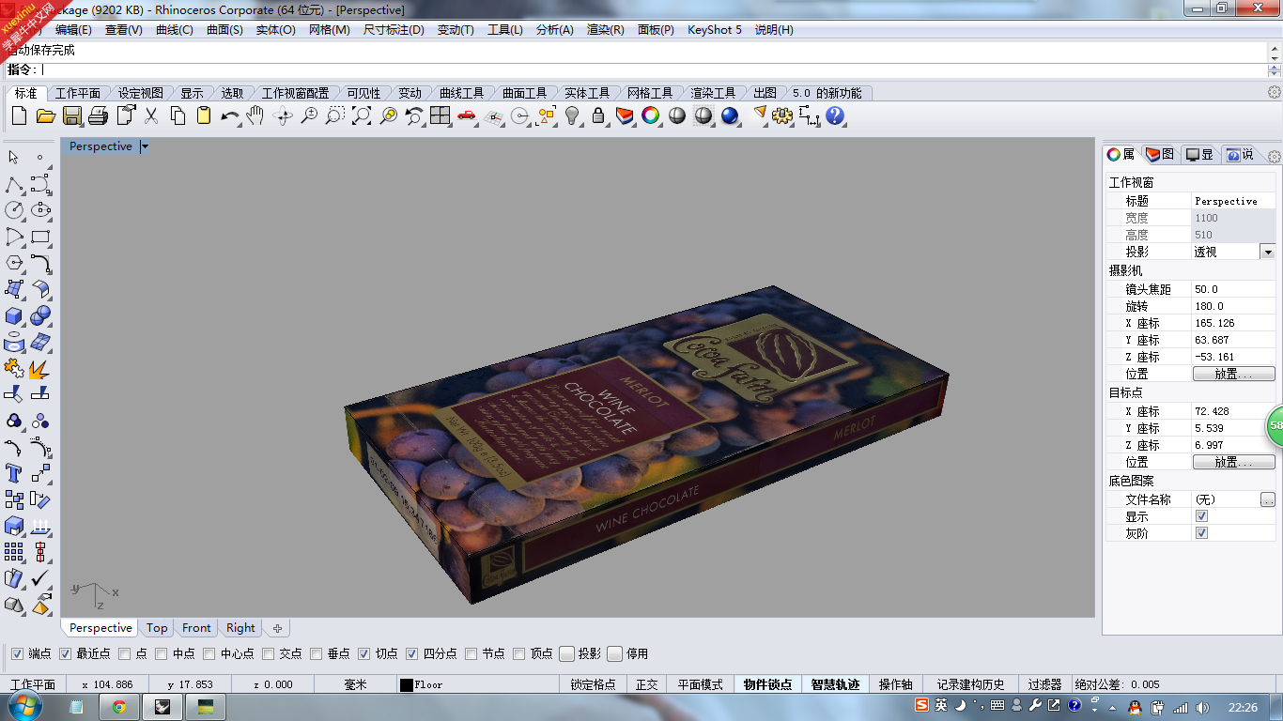Select the solid Box tool
Image resolution: width=1283 pixels, height=721 pixels.
[x=14, y=315]
